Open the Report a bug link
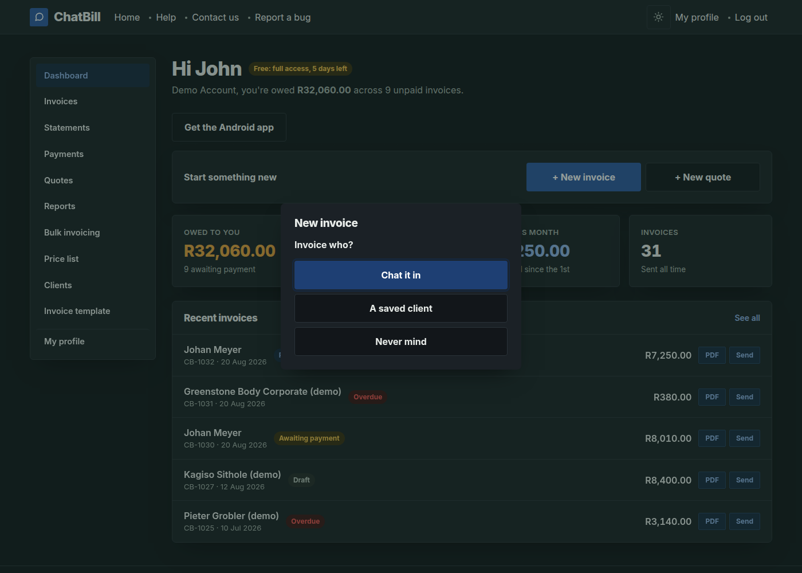This screenshot has height=573, width=802. 283,17
